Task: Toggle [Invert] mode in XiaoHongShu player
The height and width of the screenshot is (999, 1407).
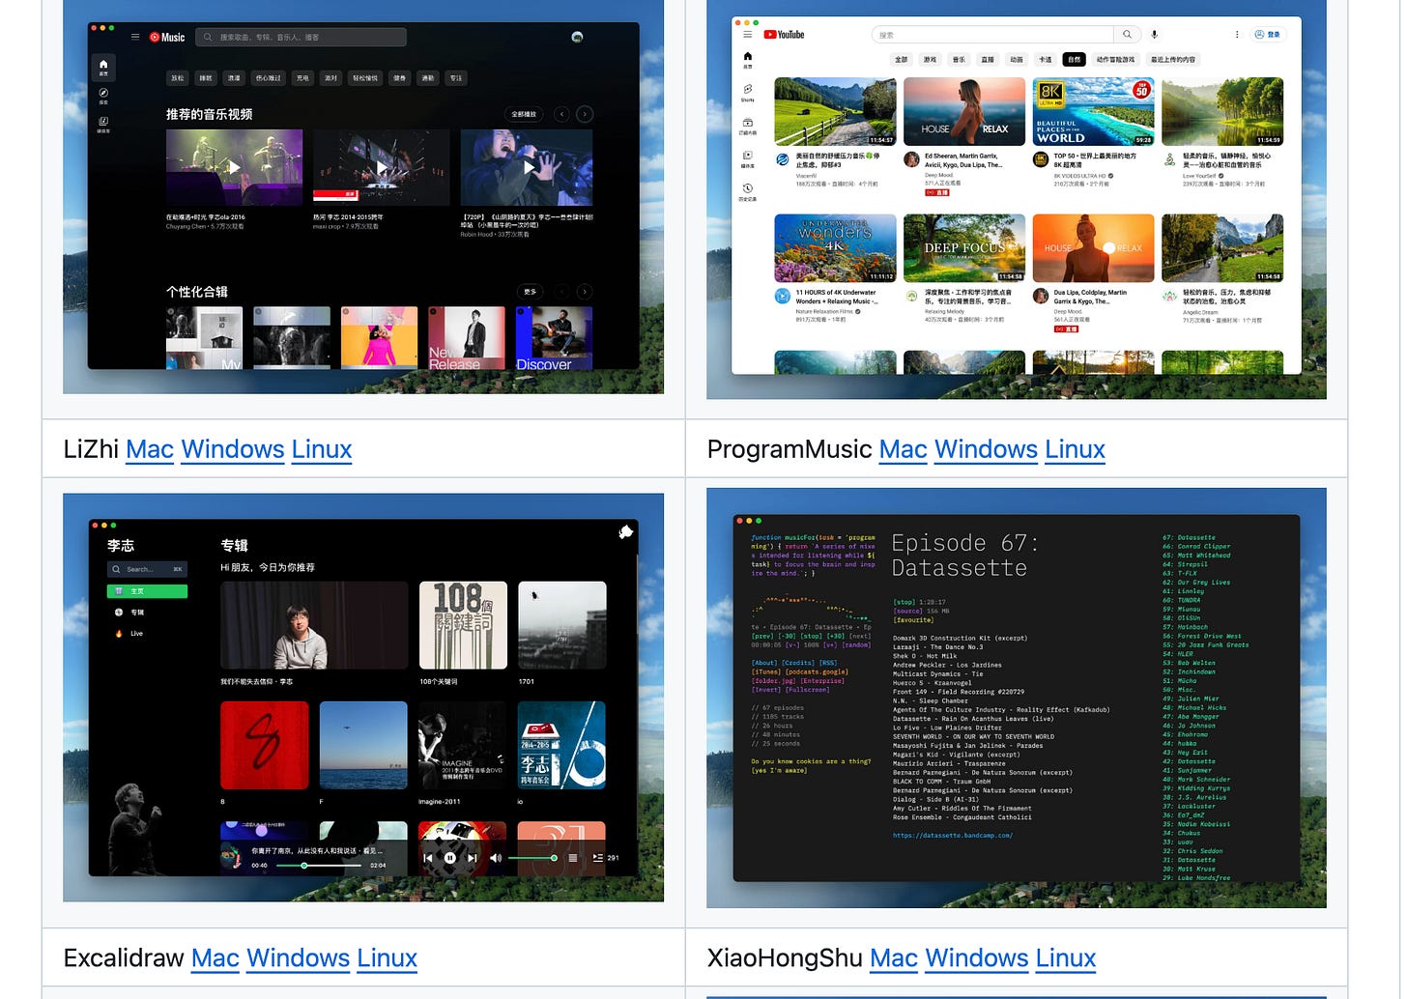Action: pos(764,690)
